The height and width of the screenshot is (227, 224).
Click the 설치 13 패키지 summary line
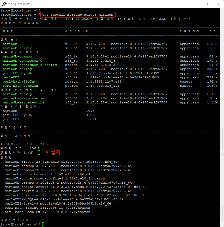pos(15,136)
